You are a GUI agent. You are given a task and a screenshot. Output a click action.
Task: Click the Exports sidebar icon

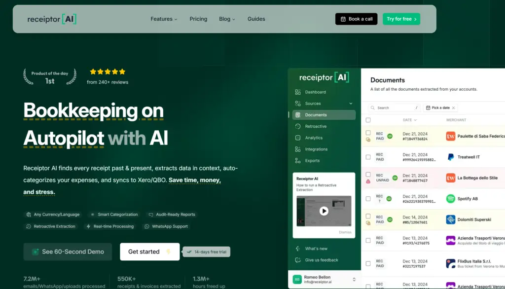click(298, 161)
